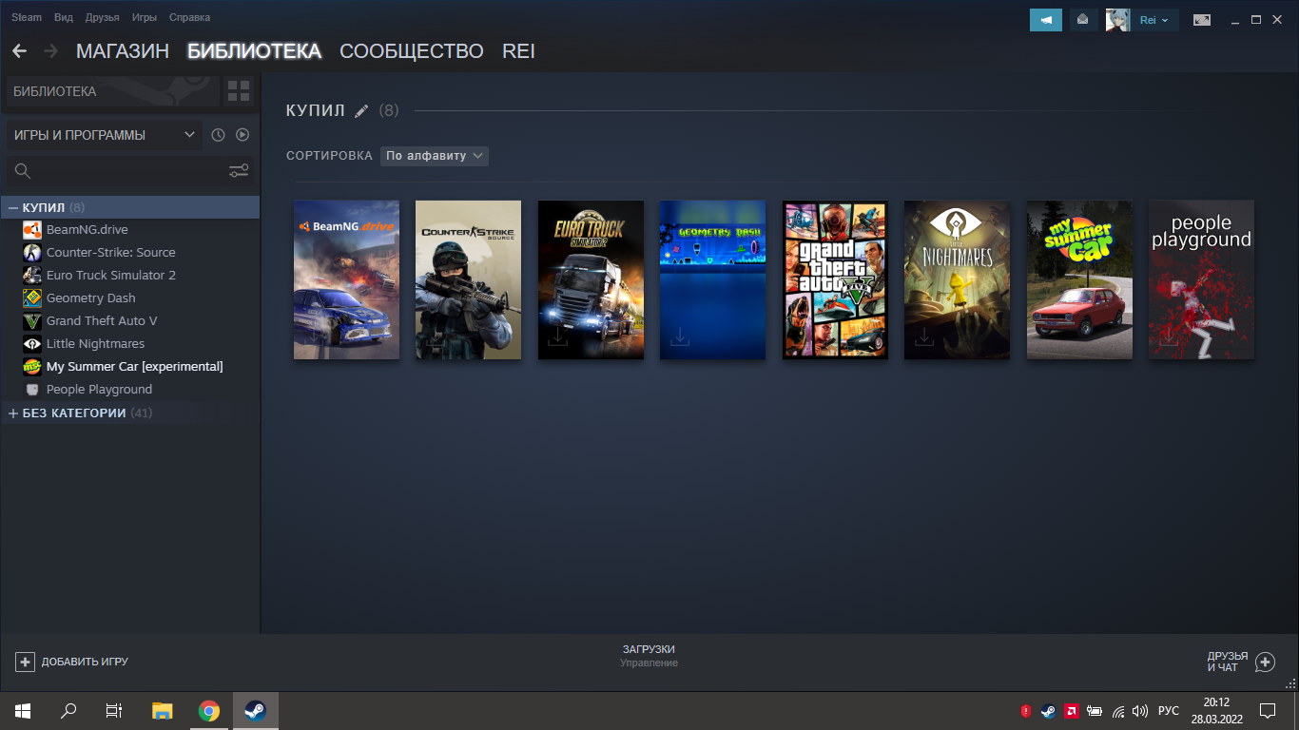Click the БИБЛИОТЕКА home button in sidebar
This screenshot has height=730, width=1299.
(112, 91)
